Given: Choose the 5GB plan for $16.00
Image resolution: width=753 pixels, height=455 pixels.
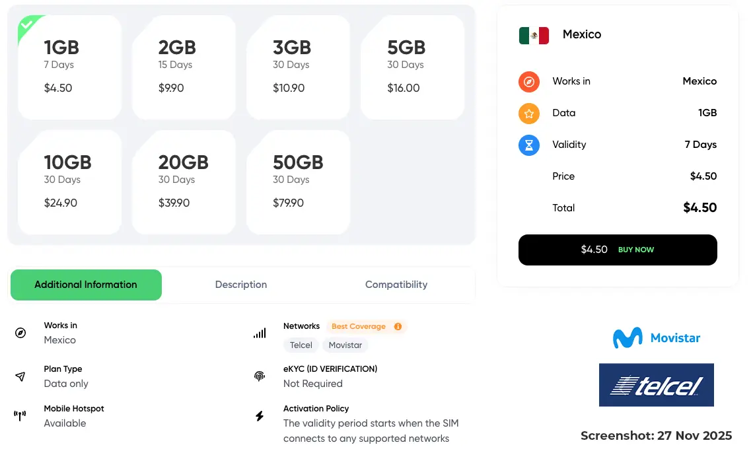Looking at the screenshot, I should 412,67.
